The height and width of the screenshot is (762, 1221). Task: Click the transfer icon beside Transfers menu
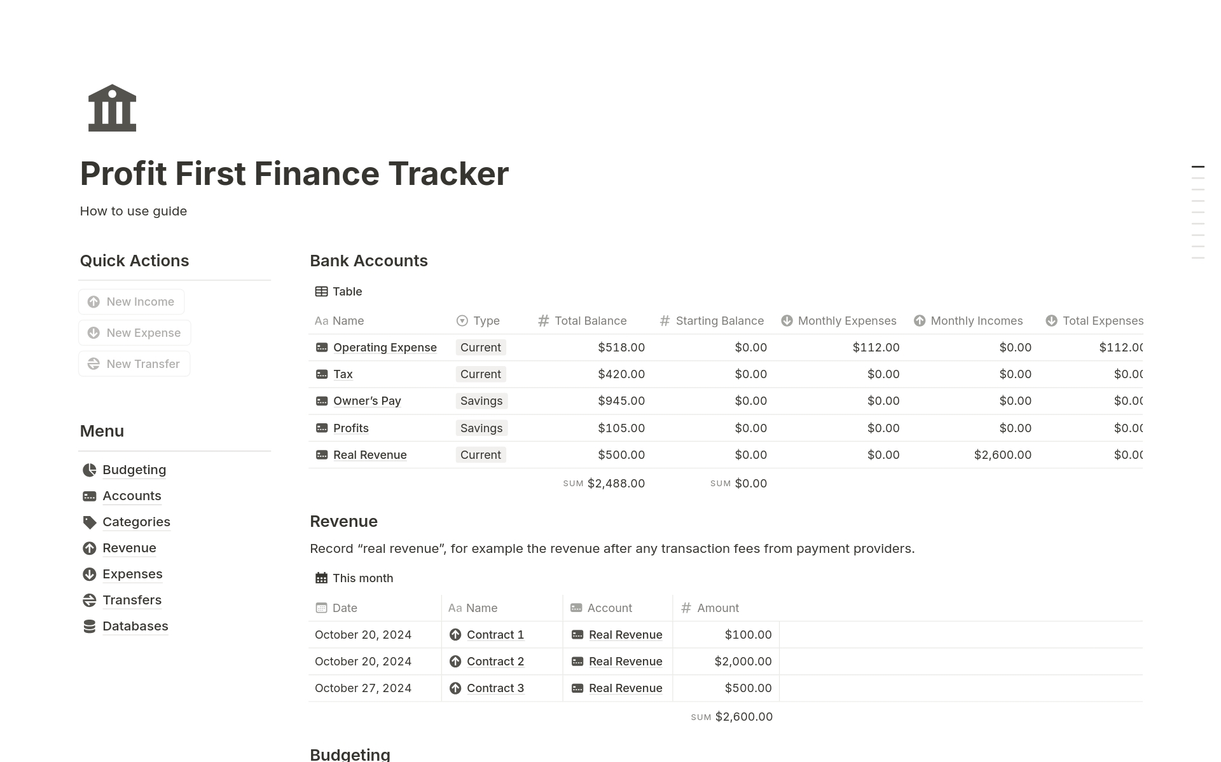90,601
